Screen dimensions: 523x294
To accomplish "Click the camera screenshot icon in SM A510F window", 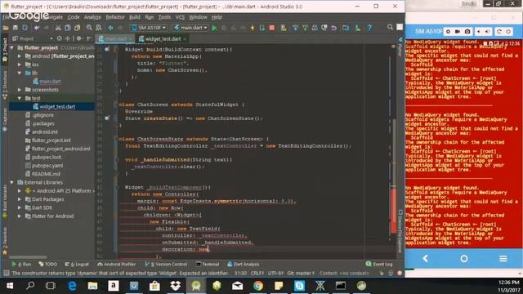I will (x=467, y=32).
